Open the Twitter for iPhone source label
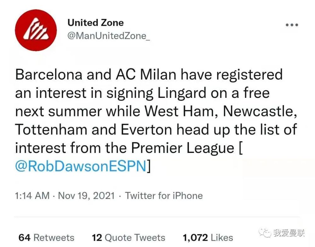315x247 pixels. point(164,196)
